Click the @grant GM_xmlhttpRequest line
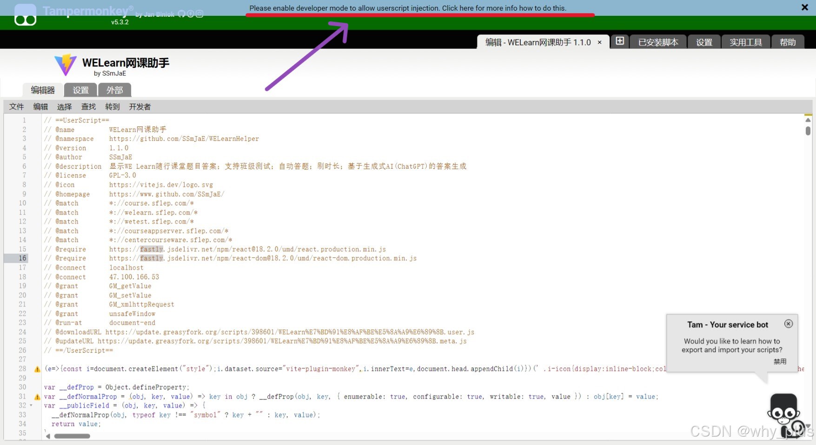 click(x=109, y=305)
